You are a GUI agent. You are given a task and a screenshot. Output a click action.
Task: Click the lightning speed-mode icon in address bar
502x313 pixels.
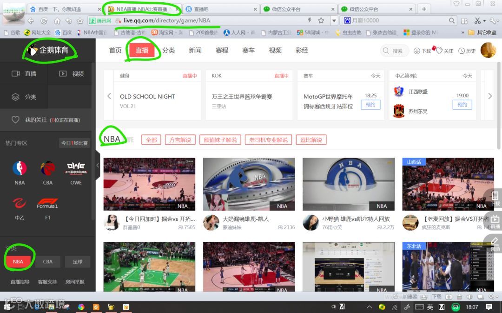click(x=310, y=20)
